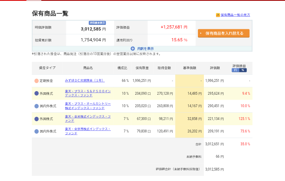Click the 取得金額 column header
The width and height of the screenshot is (285, 181).
click(164, 68)
